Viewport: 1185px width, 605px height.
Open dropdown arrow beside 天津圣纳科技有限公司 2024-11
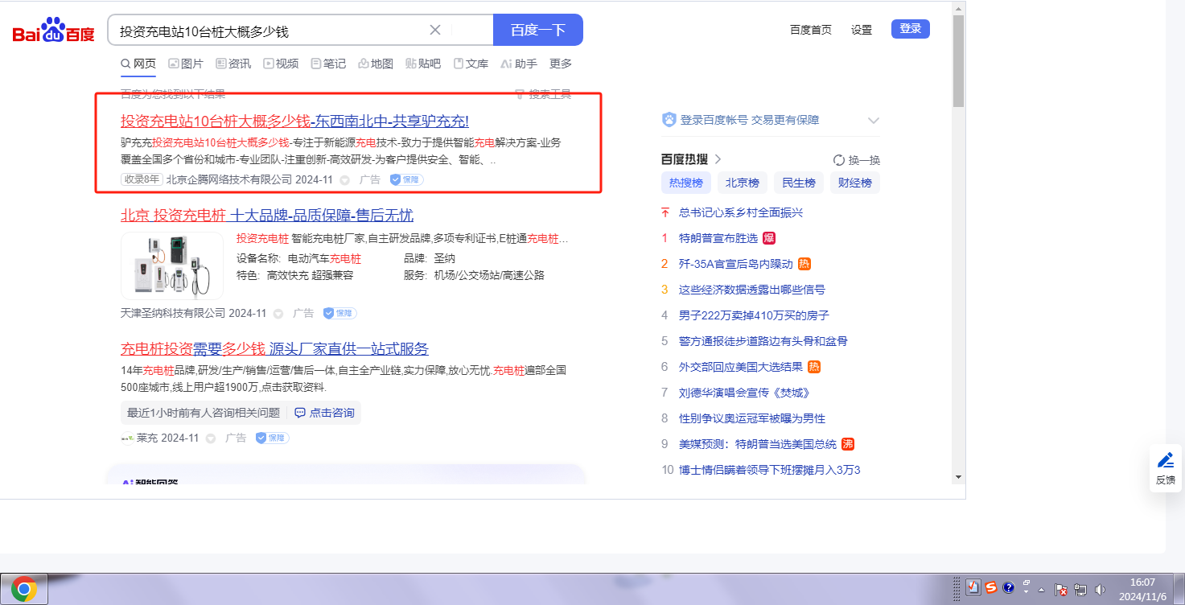click(x=278, y=314)
